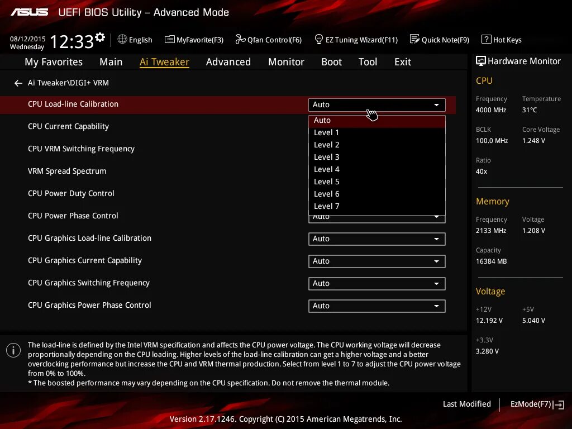The width and height of the screenshot is (572, 429).
Task: Pick Level 6 in the dropdown
Action: (377, 194)
